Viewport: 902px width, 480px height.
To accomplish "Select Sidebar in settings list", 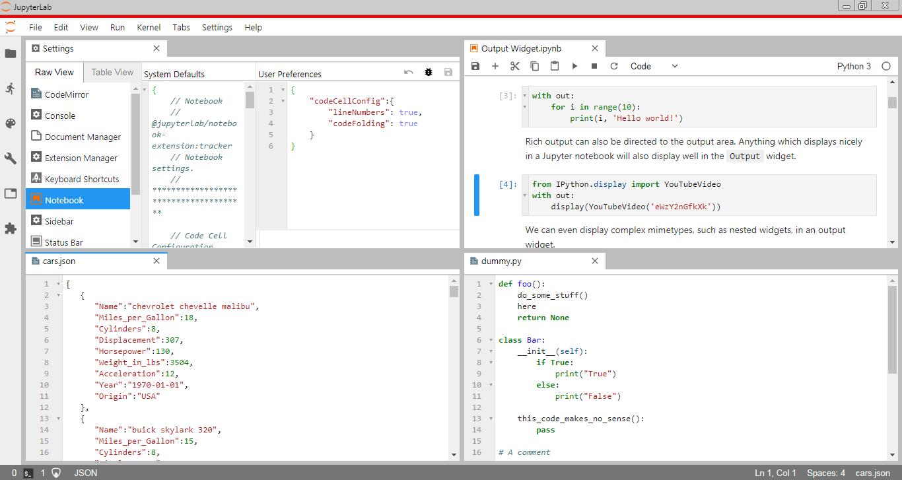I will pos(78,221).
